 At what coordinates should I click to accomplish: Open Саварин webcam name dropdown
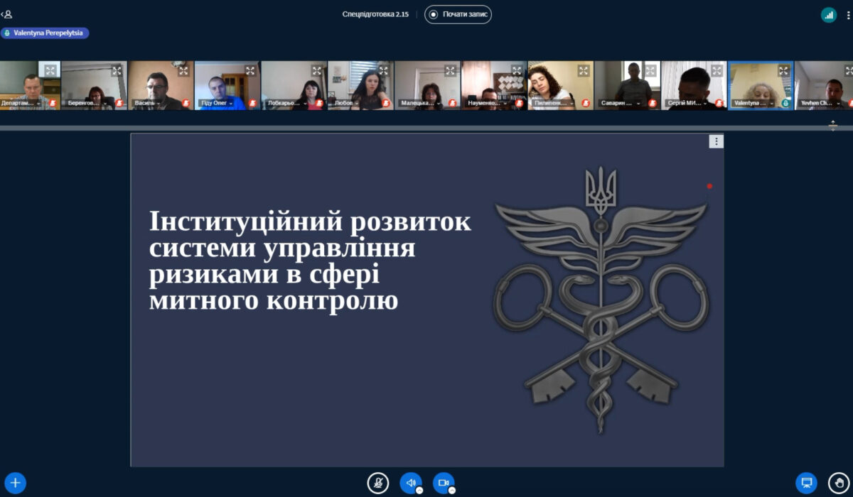[x=621, y=103]
